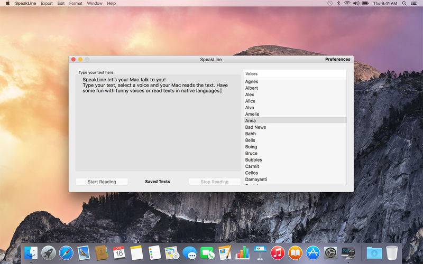Open the Maps icon in Dock
423x264 pixels.
pos(172,253)
